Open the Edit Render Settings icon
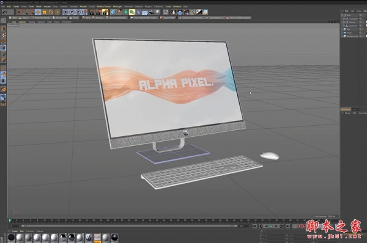 (x=105, y=12)
